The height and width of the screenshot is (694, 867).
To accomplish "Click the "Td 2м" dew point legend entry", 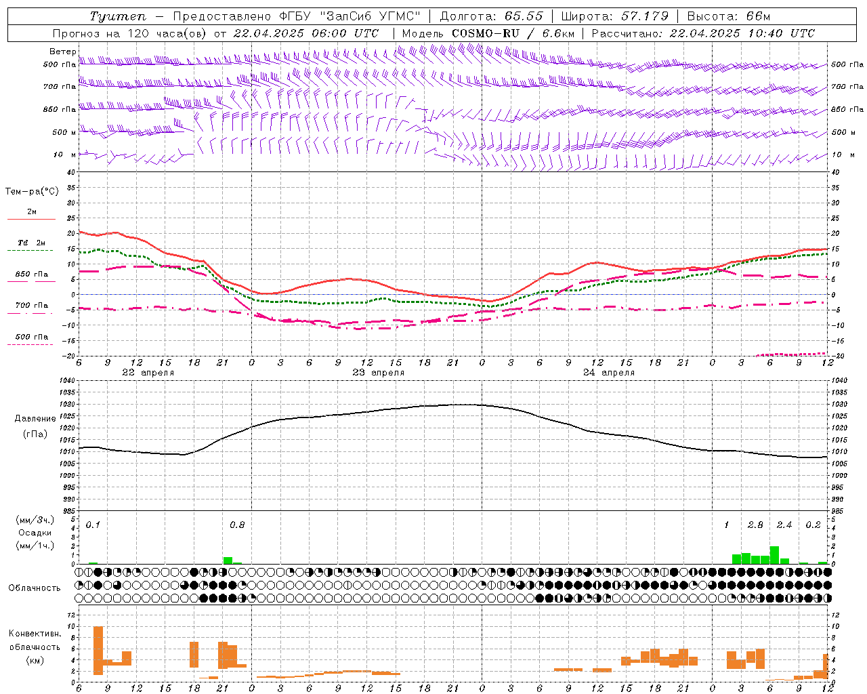I will click(x=31, y=243).
